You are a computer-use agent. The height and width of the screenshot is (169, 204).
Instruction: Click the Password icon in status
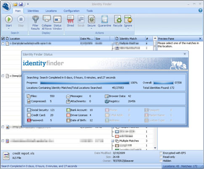[x=29, y=120]
